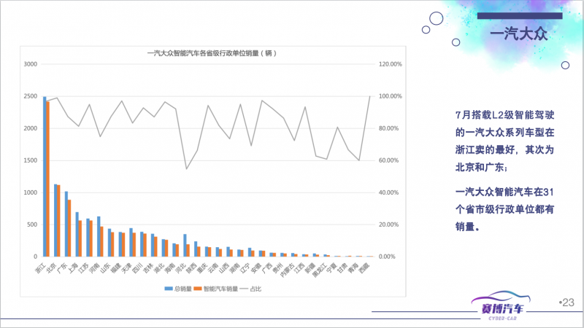This screenshot has width=584, height=328.
Task: Click the 赛博汽车 Cyber-Car logo
Action: coord(501,306)
